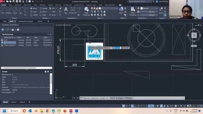This screenshot has height=114, width=203.
Task: Open the Insert ribbon tab
Action: (x=10, y=5)
